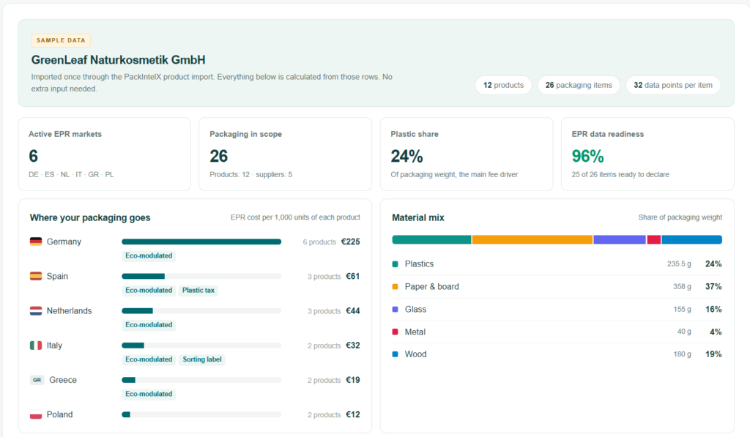Click Germany's Eco-modulated tag
The height and width of the screenshot is (437, 750).
[x=149, y=255]
